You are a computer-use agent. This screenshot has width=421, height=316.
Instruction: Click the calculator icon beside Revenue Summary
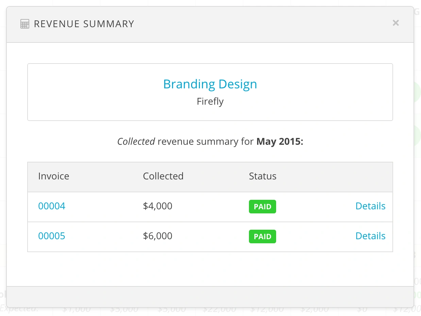(24, 24)
